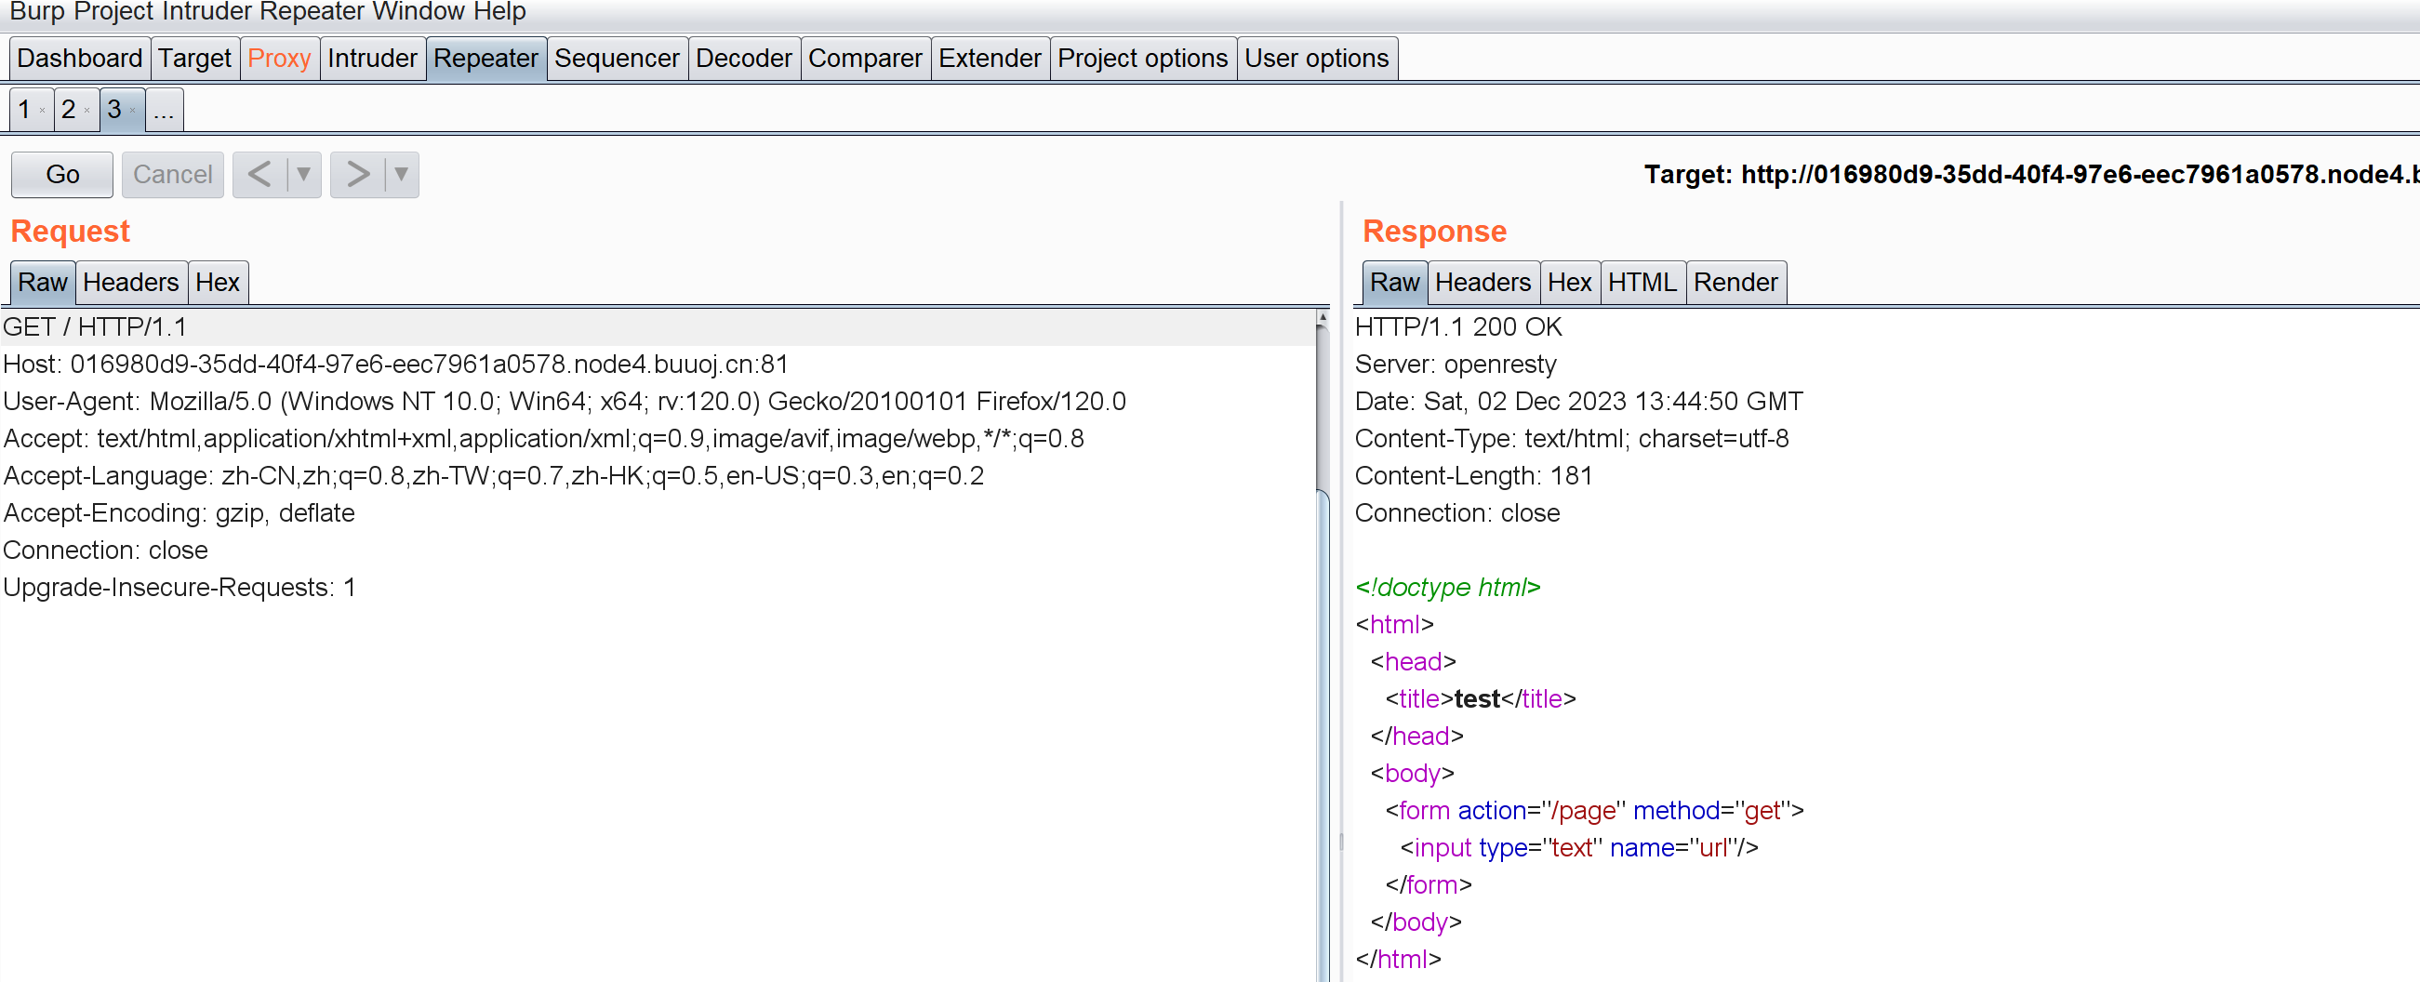Select the Repeater tool tab
2420x982 pixels.
(x=485, y=59)
